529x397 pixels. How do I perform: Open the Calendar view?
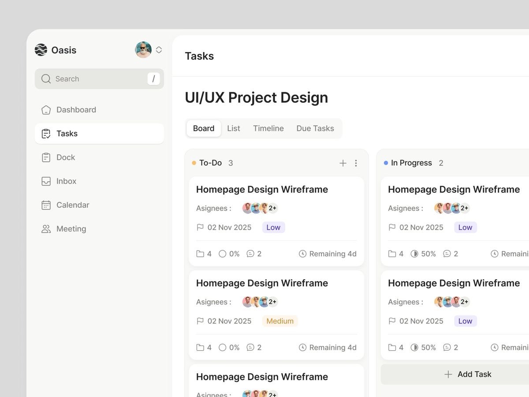[72, 205]
